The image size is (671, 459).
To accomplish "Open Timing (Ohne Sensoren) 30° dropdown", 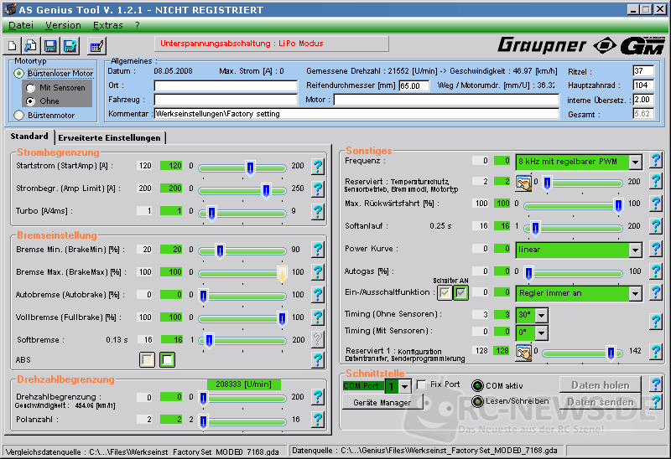I will (x=542, y=316).
